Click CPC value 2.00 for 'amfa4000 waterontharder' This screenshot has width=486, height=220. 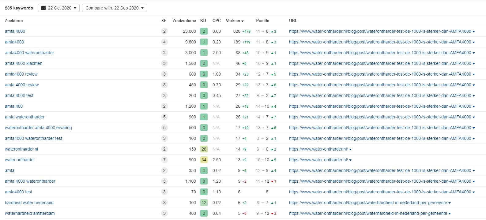coord(217,53)
